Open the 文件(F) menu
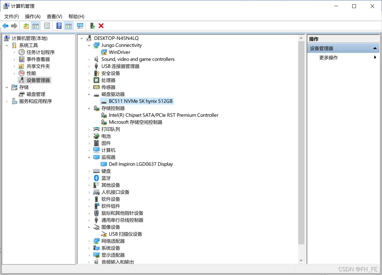This screenshot has height=275, width=382. click(11, 16)
